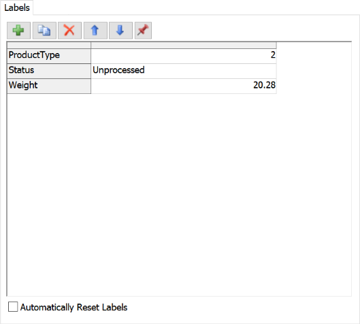Select the ProductType label name cell
Image resolution: width=360 pixels, height=324 pixels.
tap(49, 56)
